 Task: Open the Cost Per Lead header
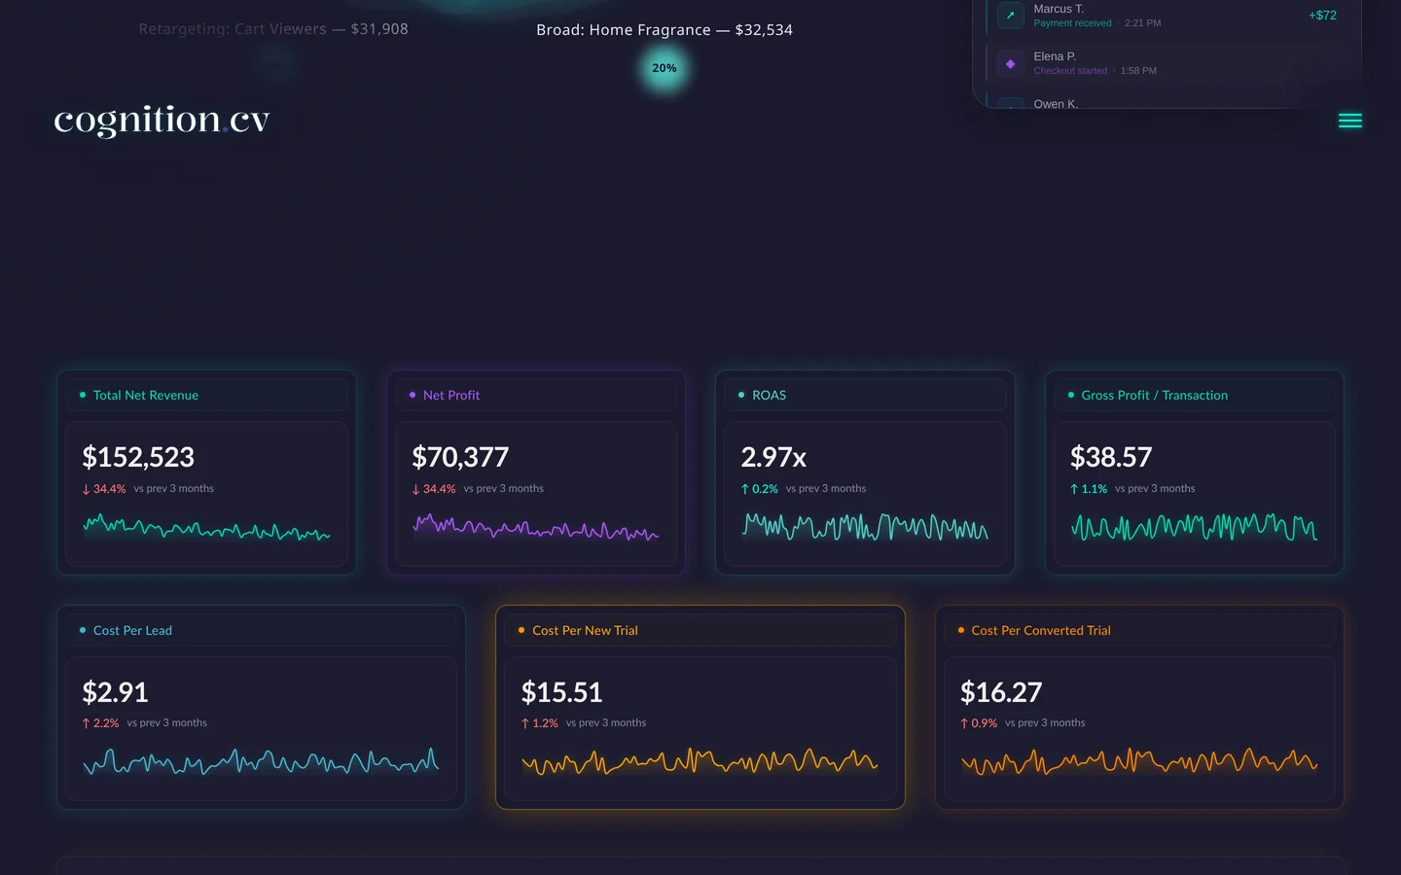[261, 630]
